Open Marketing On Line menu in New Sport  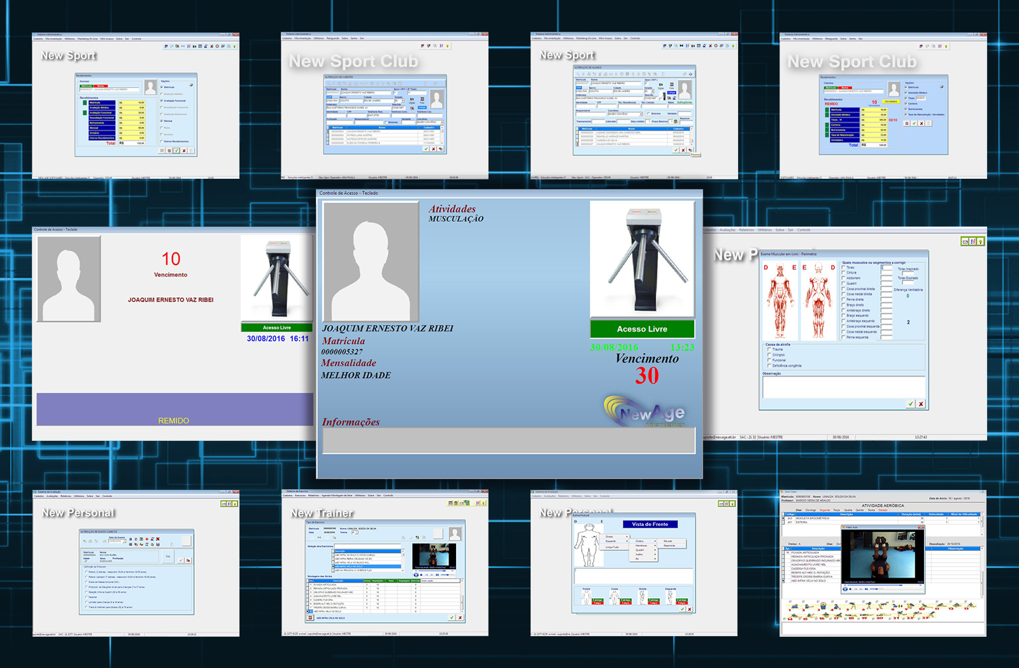pyautogui.click(x=88, y=39)
